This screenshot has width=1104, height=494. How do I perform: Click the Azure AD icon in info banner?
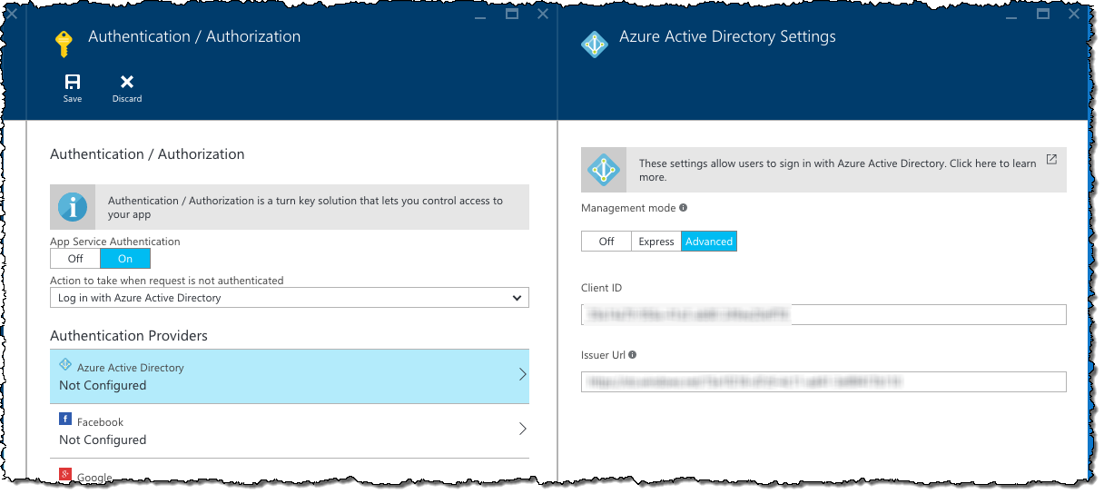603,170
